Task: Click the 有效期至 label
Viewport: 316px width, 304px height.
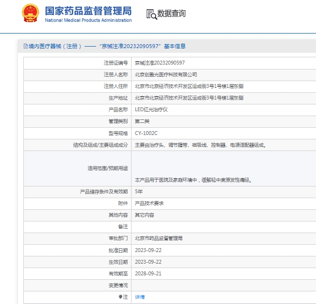Action: click(118, 273)
